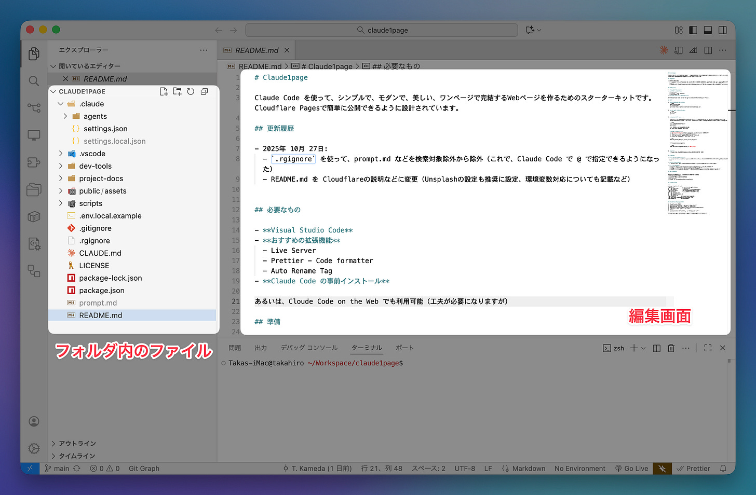Split the terminal panel
The height and width of the screenshot is (495, 756).
(656, 348)
